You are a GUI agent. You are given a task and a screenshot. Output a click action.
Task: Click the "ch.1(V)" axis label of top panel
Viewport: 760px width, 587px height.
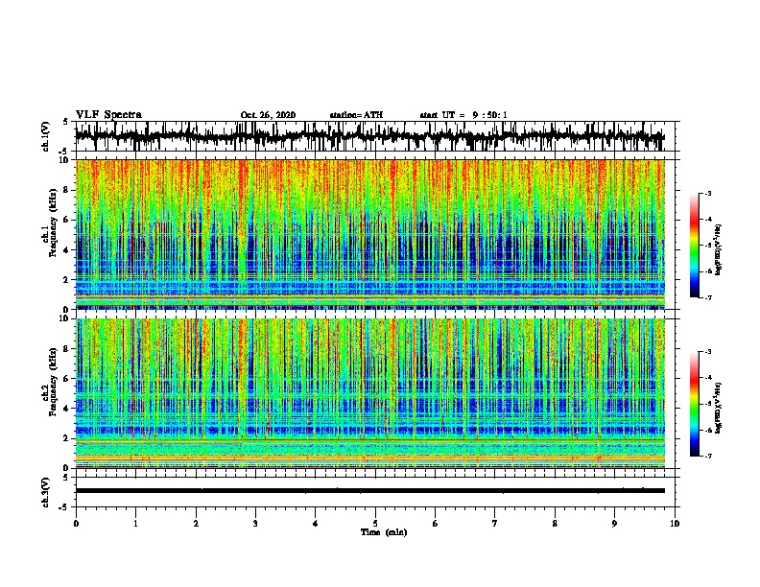45,136
